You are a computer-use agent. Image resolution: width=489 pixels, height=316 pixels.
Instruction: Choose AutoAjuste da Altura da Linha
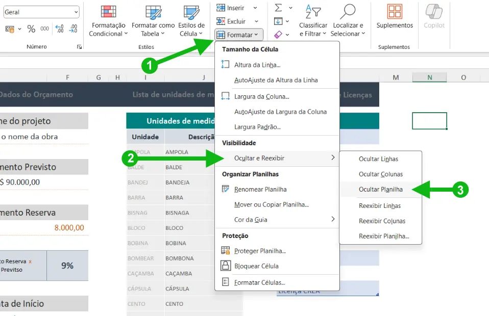(x=277, y=80)
